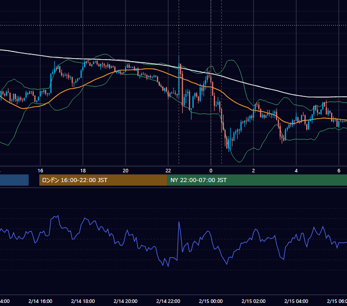Select the 2/15 04:00 date label
This screenshot has width=347, height=306.
click(x=296, y=301)
